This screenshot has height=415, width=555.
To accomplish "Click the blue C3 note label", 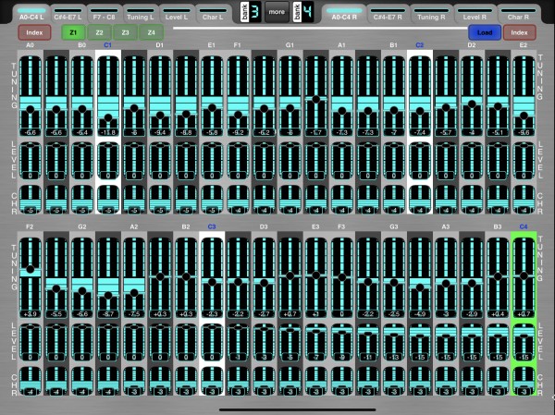I will (212, 226).
